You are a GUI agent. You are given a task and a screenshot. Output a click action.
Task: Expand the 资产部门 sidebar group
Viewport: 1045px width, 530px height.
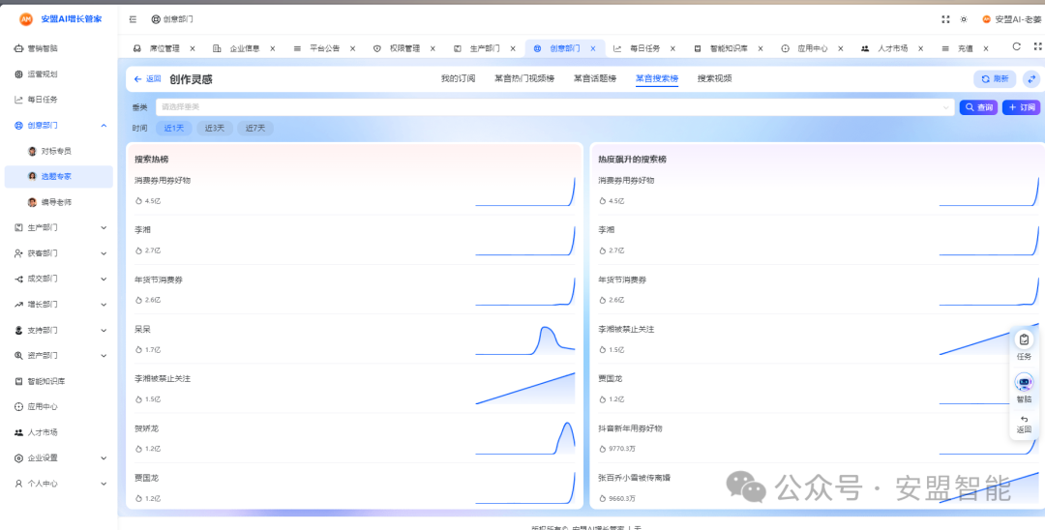click(x=104, y=356)
